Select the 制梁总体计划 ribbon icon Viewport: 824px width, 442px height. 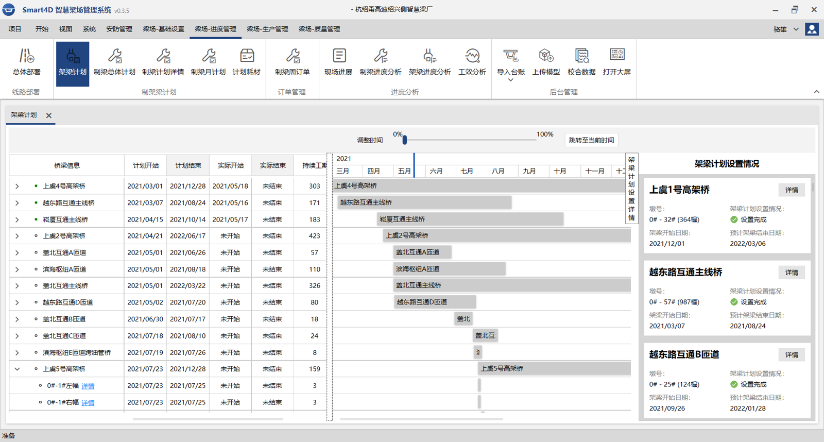[114, 62]
